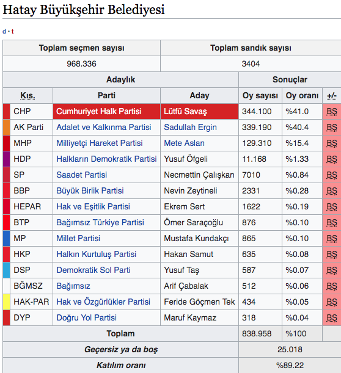This screenshot has width=341, height=373.
Task: Select candidate name Feride Göçmen Tek
Action: pos(199,302)
